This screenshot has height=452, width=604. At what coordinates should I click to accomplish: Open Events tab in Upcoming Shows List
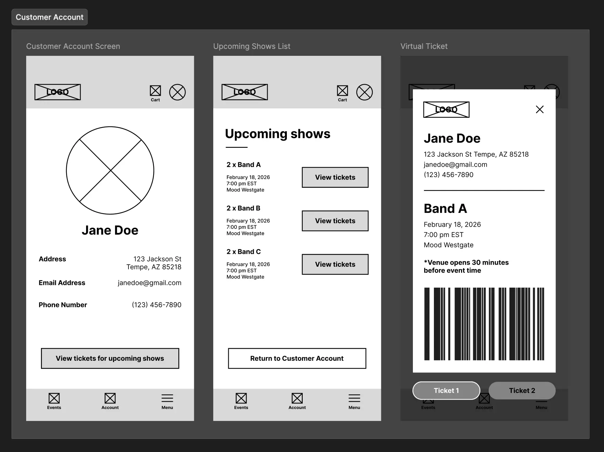coord(241,401)
